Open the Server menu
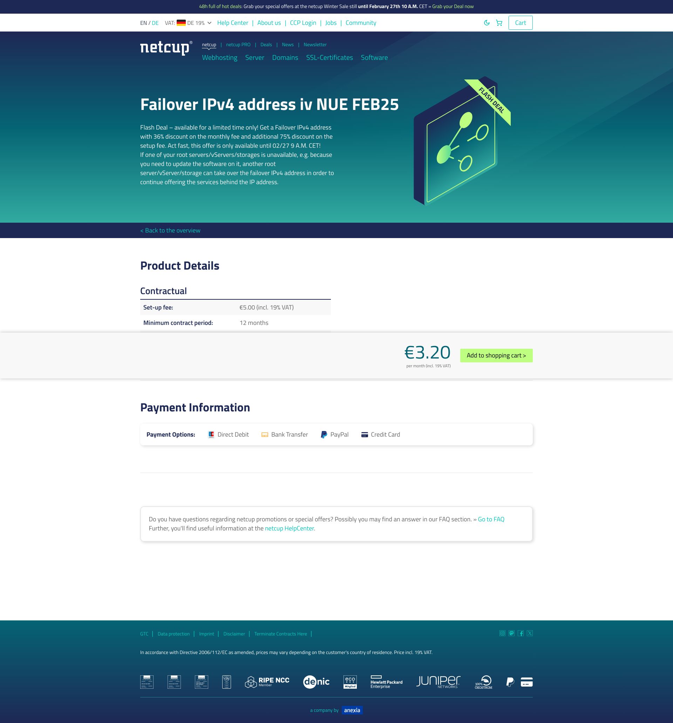Viewport: 673px width, 723px height. point(254,57)
